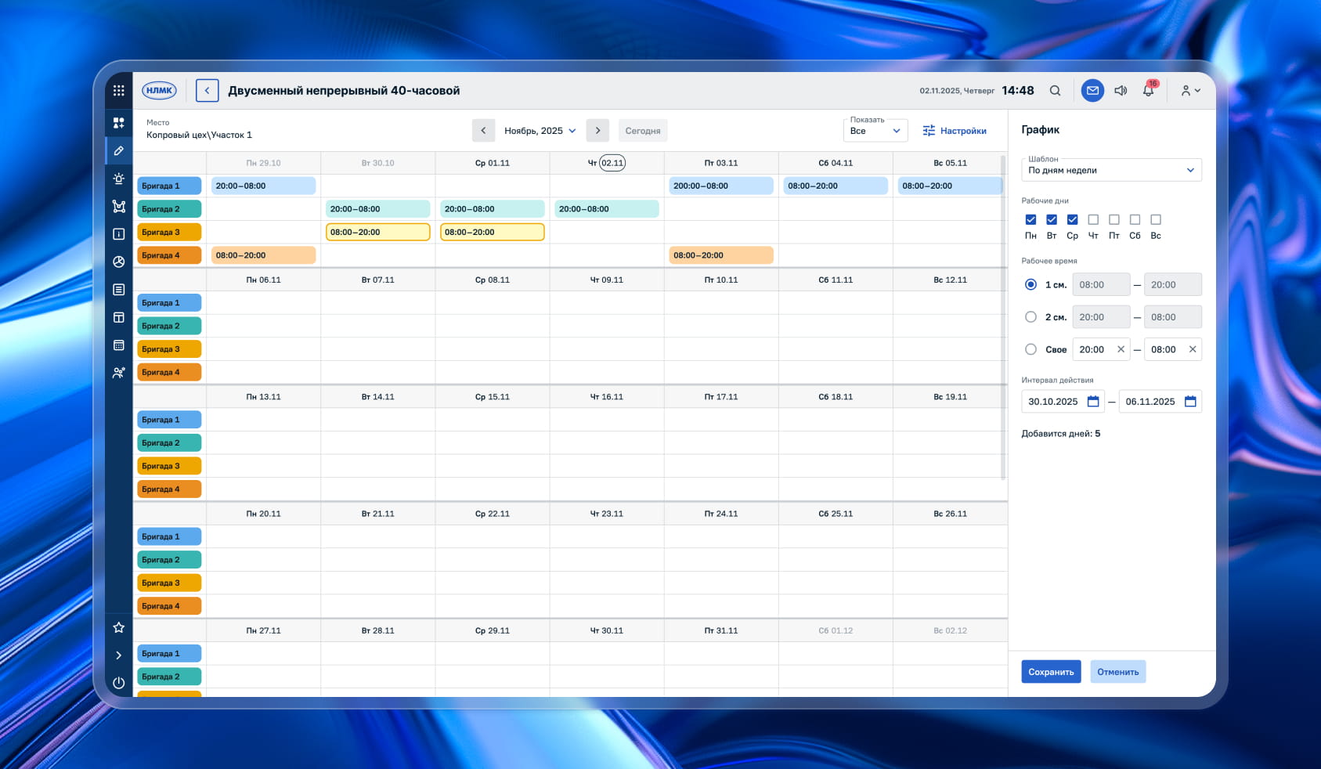Clear the Свое end time 08:00
The height and width of the screenshot is (769, 1321).
click(x=1193, y=349)
